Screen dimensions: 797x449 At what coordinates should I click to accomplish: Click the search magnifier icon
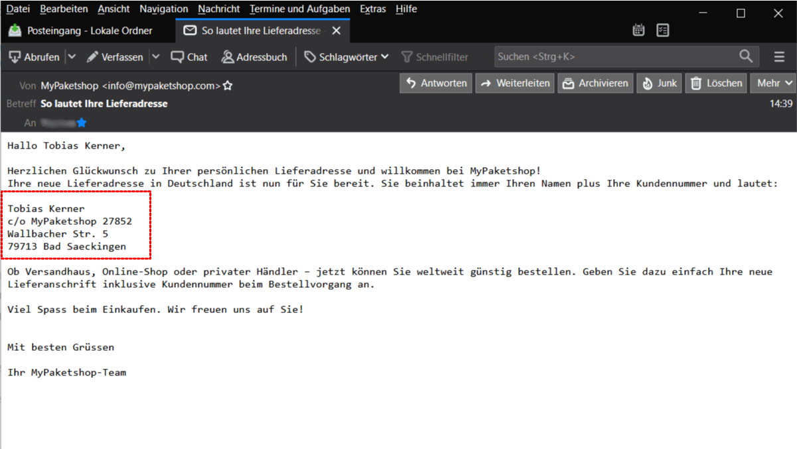tap(746, 56)
